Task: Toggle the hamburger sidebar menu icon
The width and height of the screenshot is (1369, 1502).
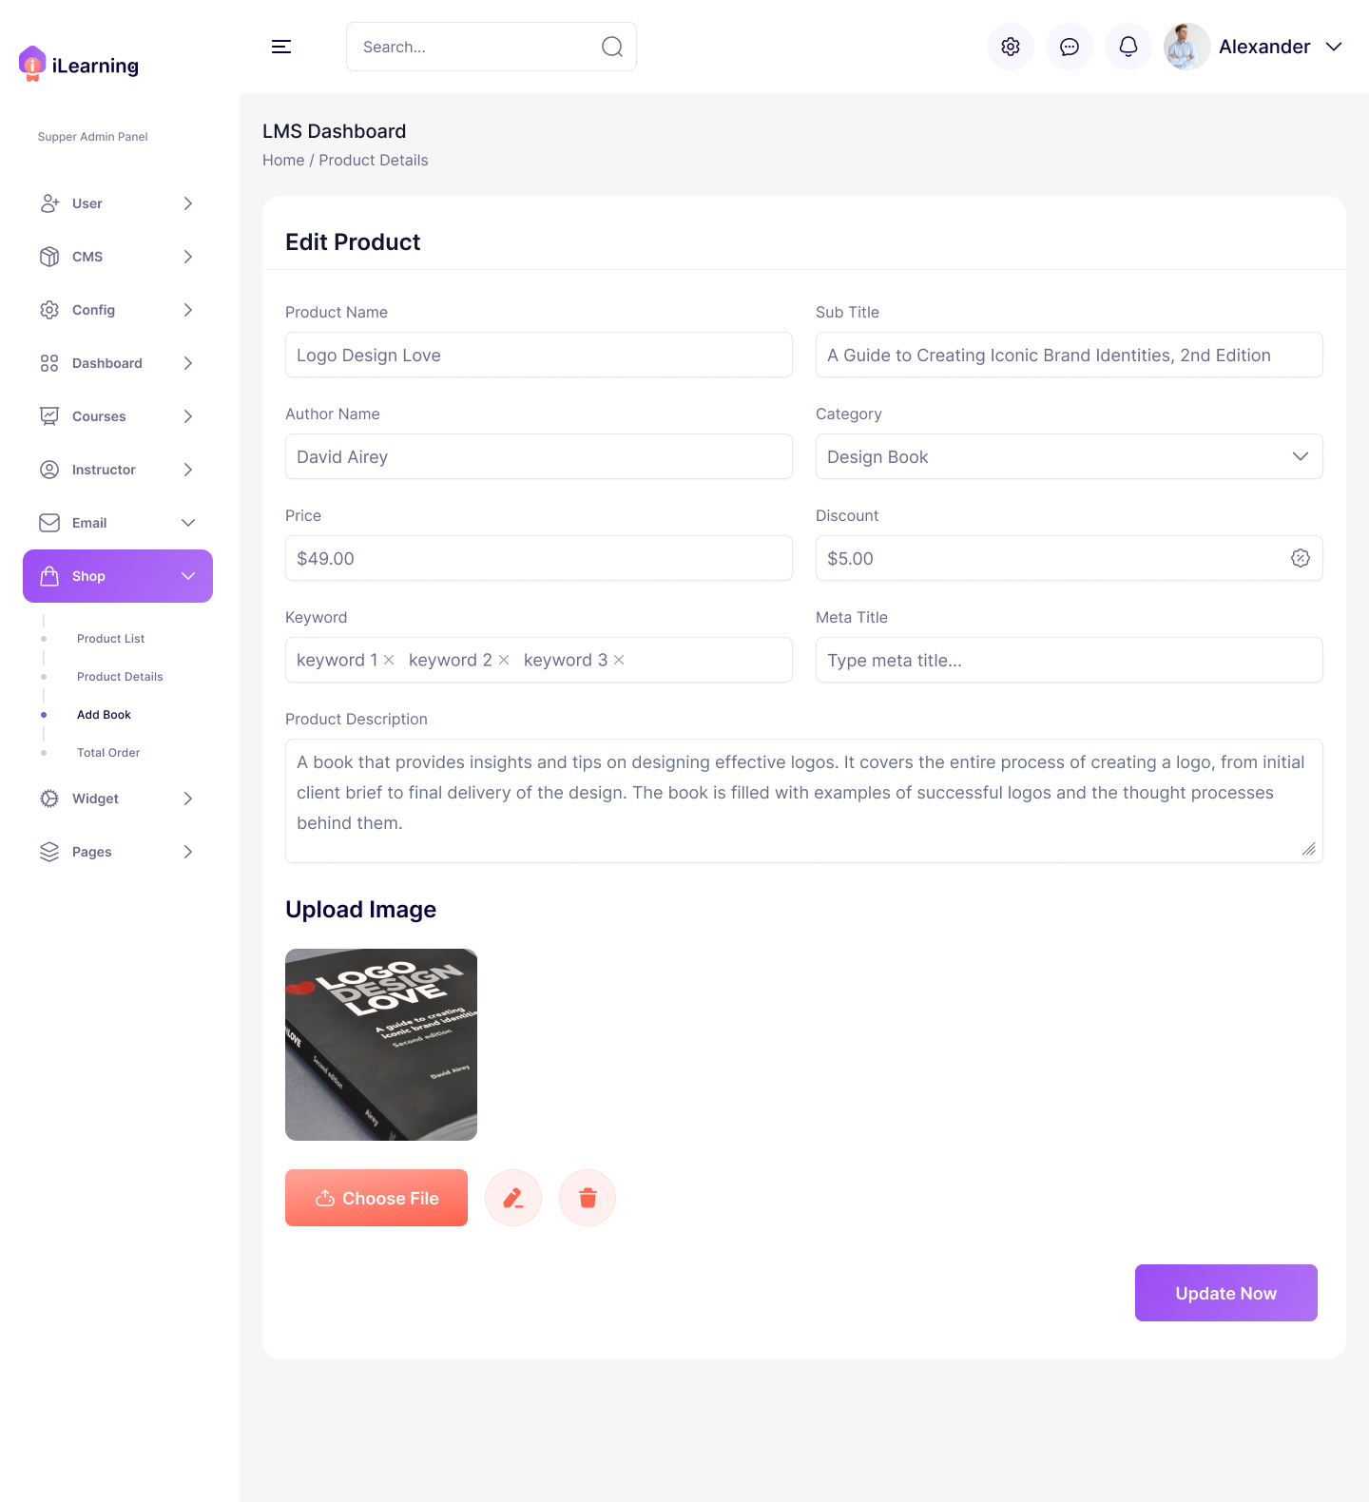Action: [281, 47]
